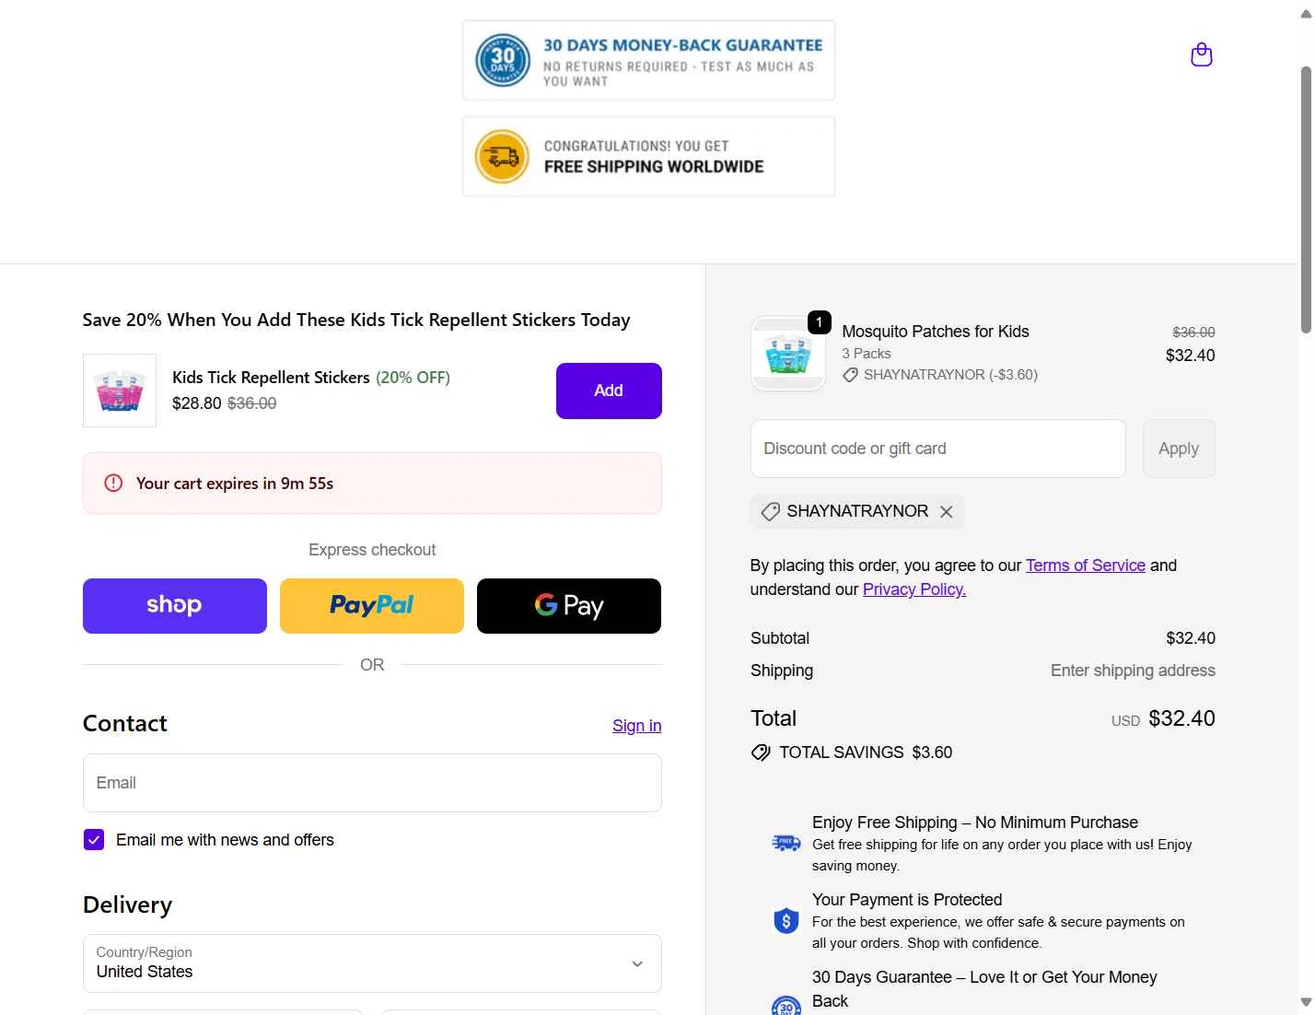Pay with Shop Pay express checkout
The height and width of the screenshot is (1015, 1315).
tap(175, 606)
